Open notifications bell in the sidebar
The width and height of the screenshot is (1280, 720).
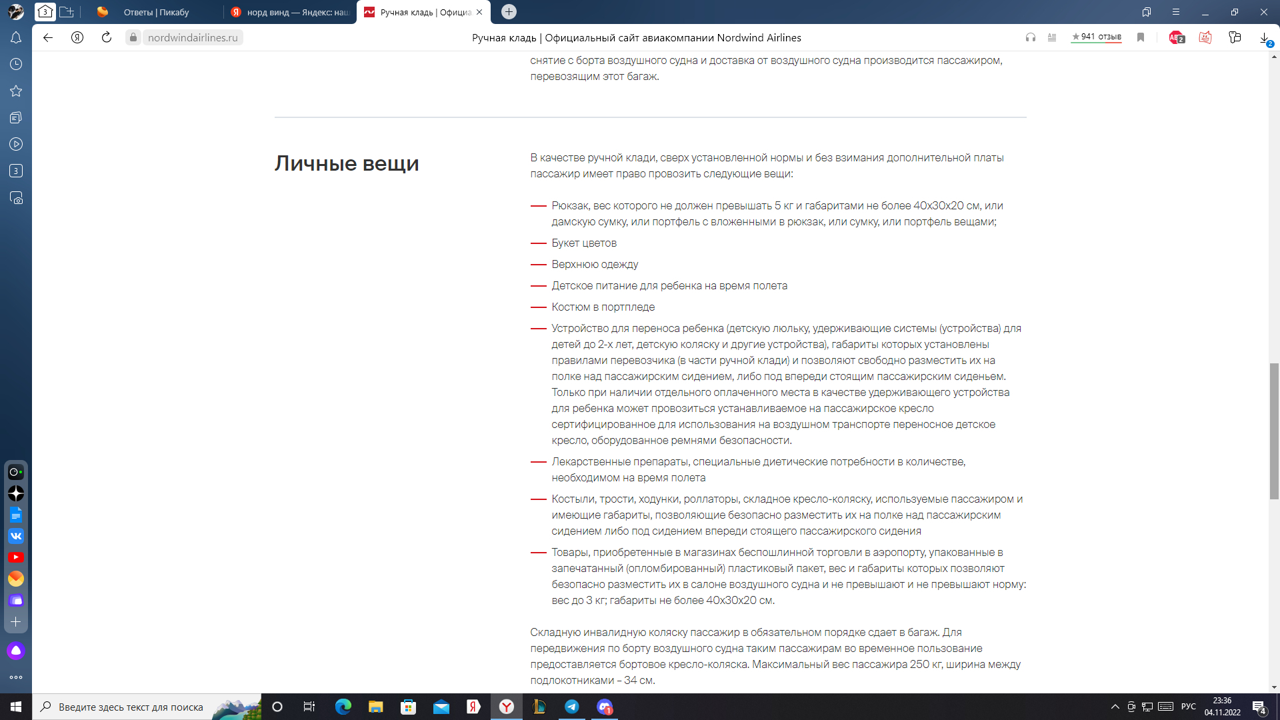click(x=16, y=37)
